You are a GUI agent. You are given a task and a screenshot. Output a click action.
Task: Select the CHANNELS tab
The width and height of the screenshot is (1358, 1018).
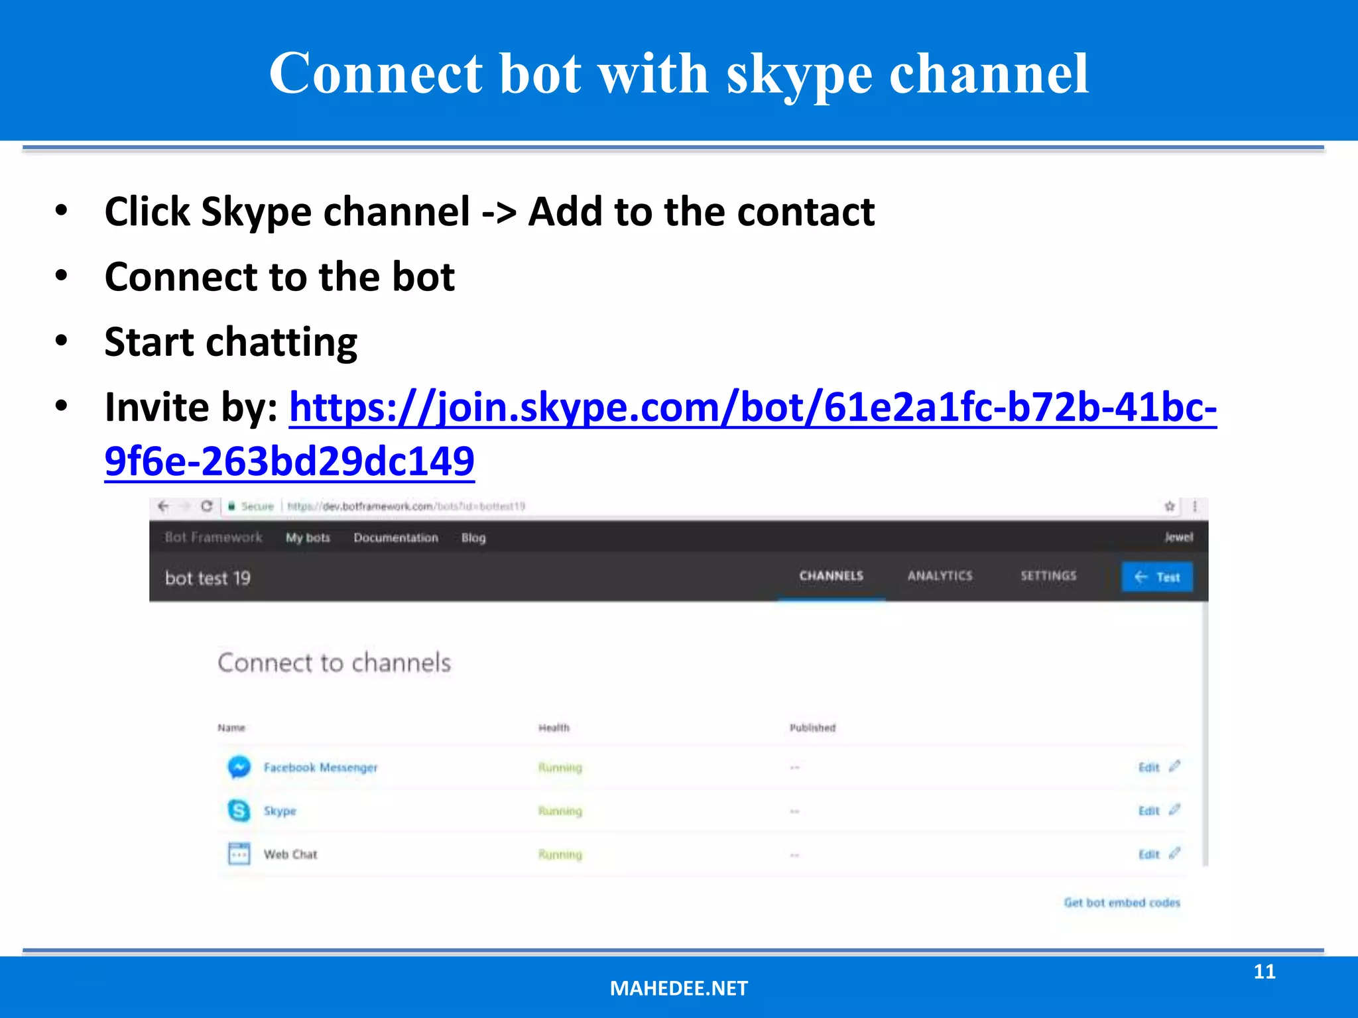[x=831, y=576]
